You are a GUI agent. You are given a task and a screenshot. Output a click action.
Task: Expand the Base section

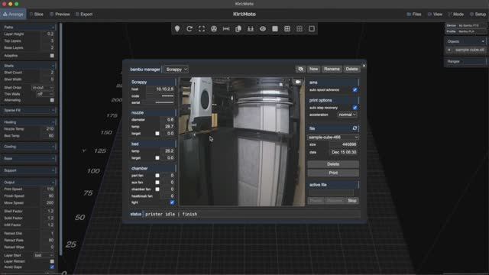[x=28, y=158]
